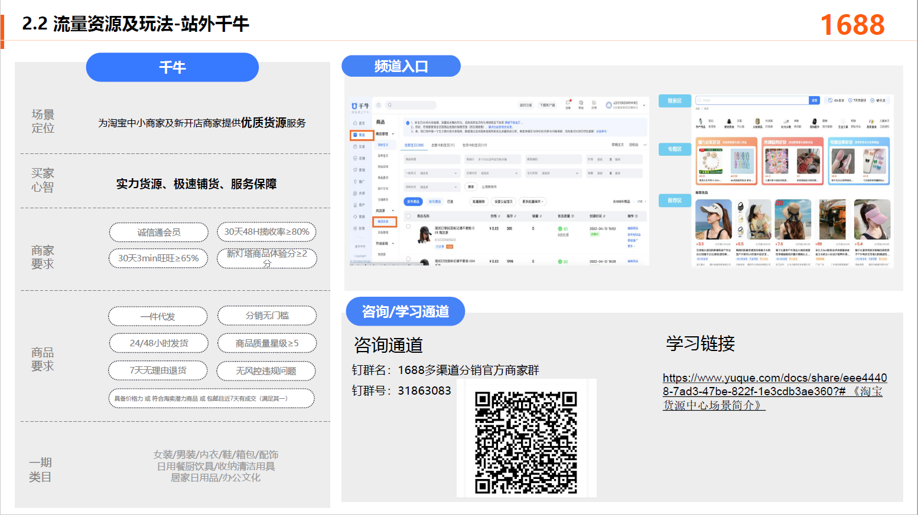Sort the table by 销量 column icon
This screenshot has height=515, width=918.
[x=541, y=216]
